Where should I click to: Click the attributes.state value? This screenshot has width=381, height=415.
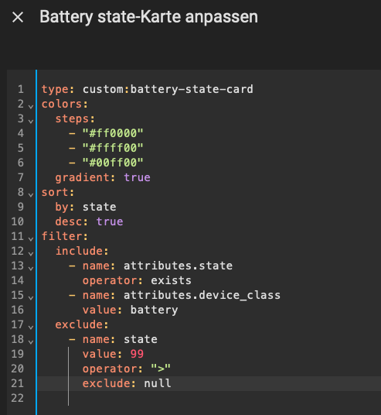178,266
